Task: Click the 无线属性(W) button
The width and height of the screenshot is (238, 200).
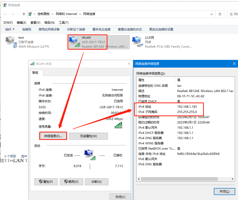Action: coord(88,136)
